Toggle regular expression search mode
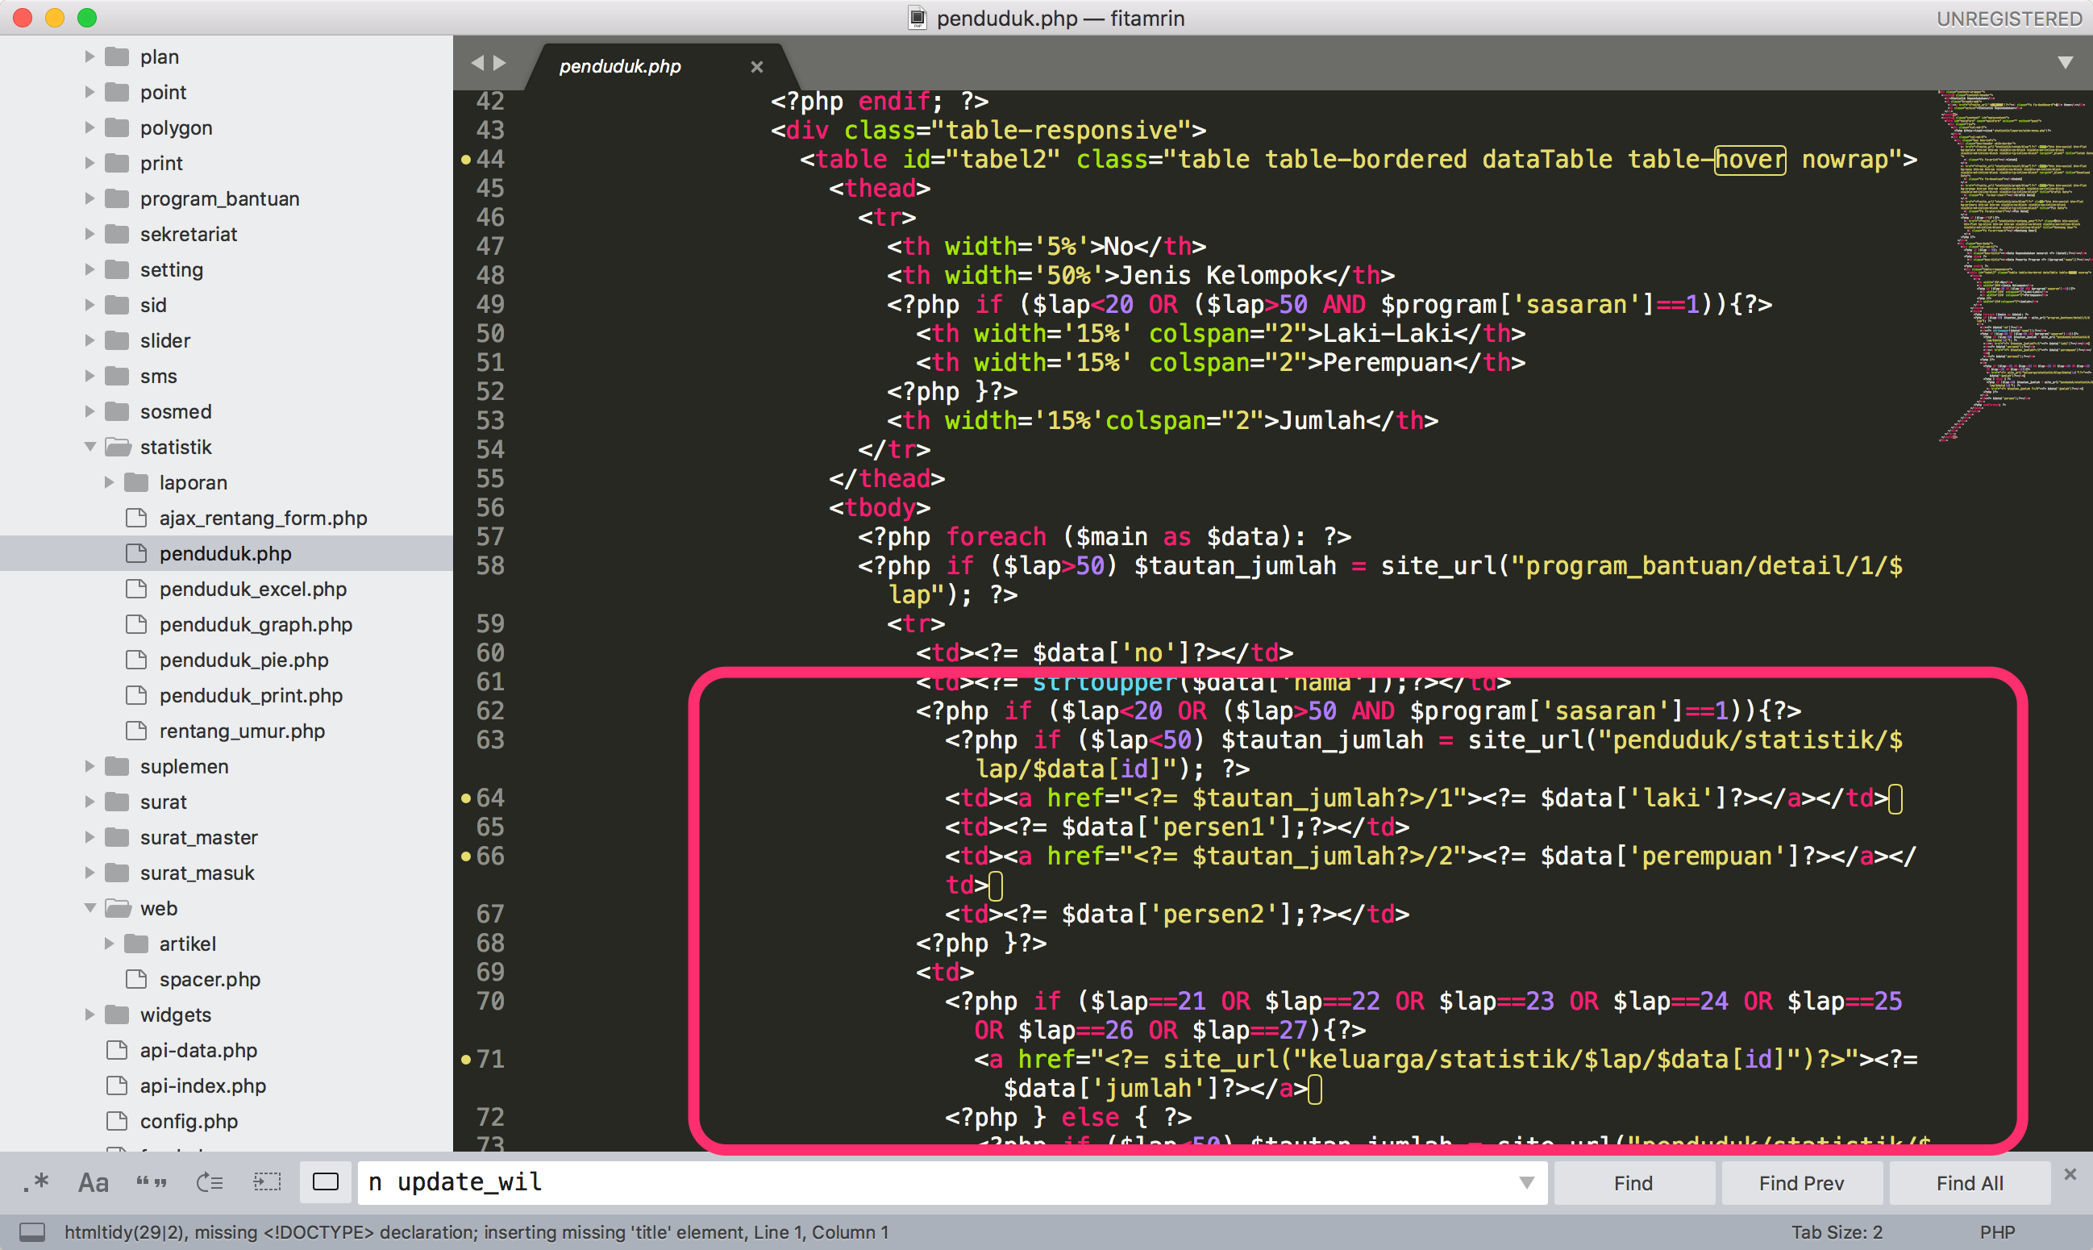 pyautogui.click(x=37, y=1182)
